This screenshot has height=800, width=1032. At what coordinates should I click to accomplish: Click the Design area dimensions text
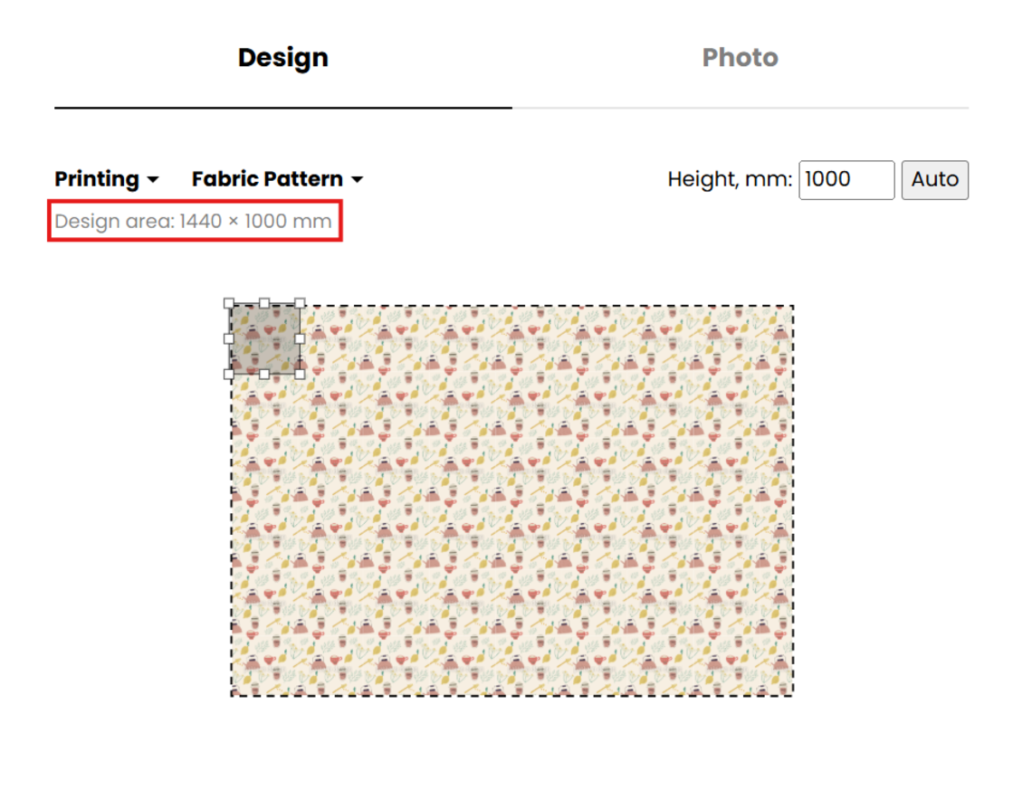[194, 222]
